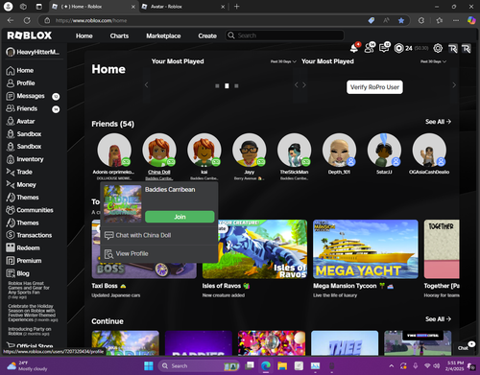Open friend TheStickMan's avatar
Screen dimensions: 480x375
pyautogui.click(x=294, y=151)
